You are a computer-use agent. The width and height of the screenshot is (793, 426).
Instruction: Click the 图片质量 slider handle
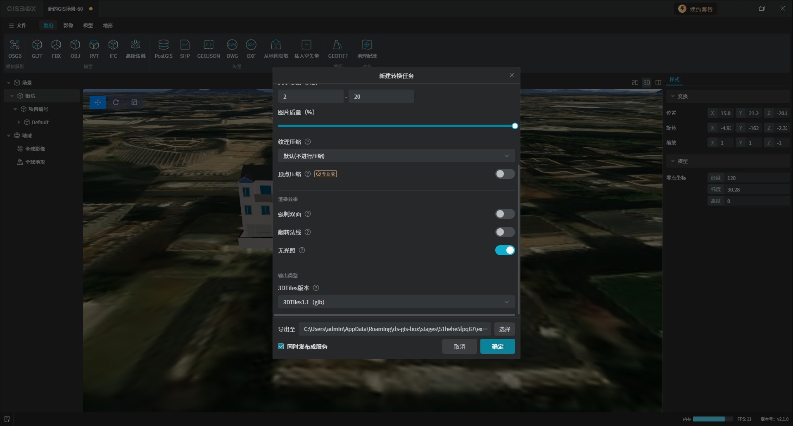tap(515, 126)
